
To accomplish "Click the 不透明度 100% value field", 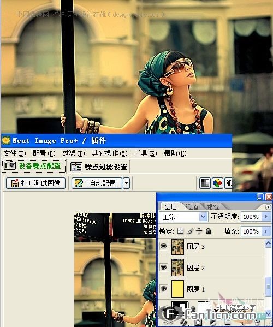I will tap(251, 217).
